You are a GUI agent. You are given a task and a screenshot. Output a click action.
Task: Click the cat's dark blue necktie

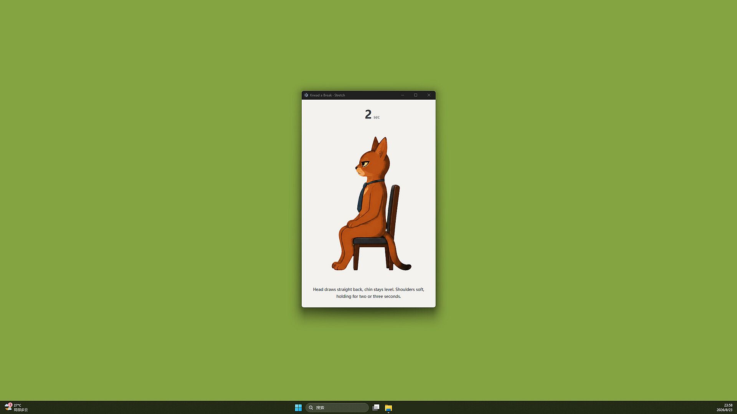pos(362,197)
